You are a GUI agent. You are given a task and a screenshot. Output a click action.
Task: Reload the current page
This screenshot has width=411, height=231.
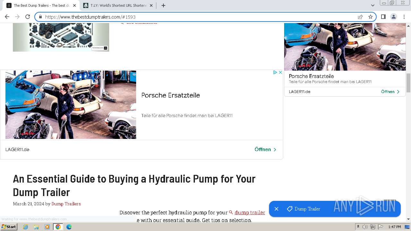click(28, 17)
